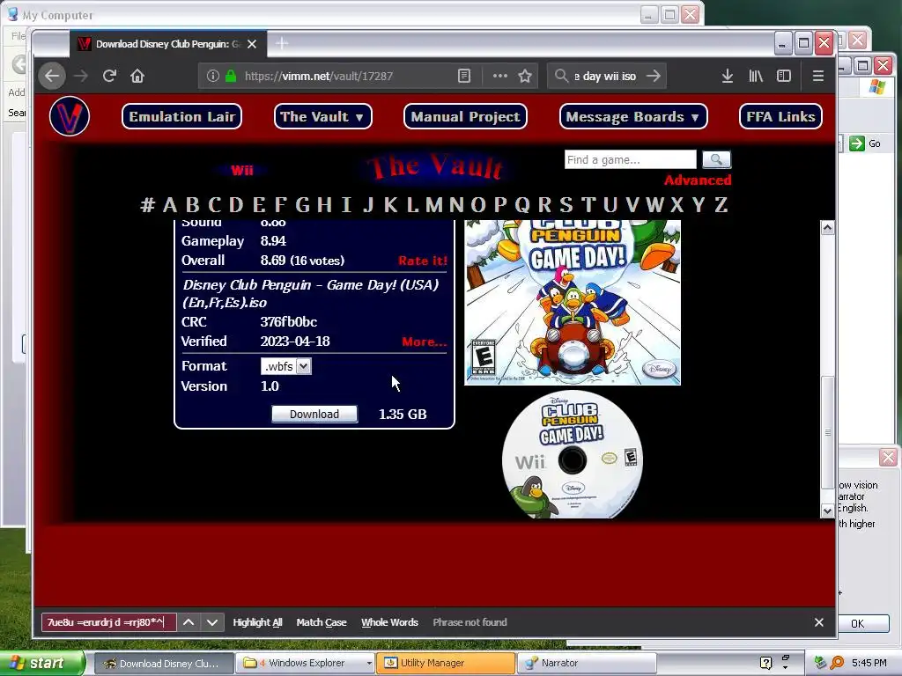Open the Windows start button
The height and width of the screenshot is (676, 902).
42,663
